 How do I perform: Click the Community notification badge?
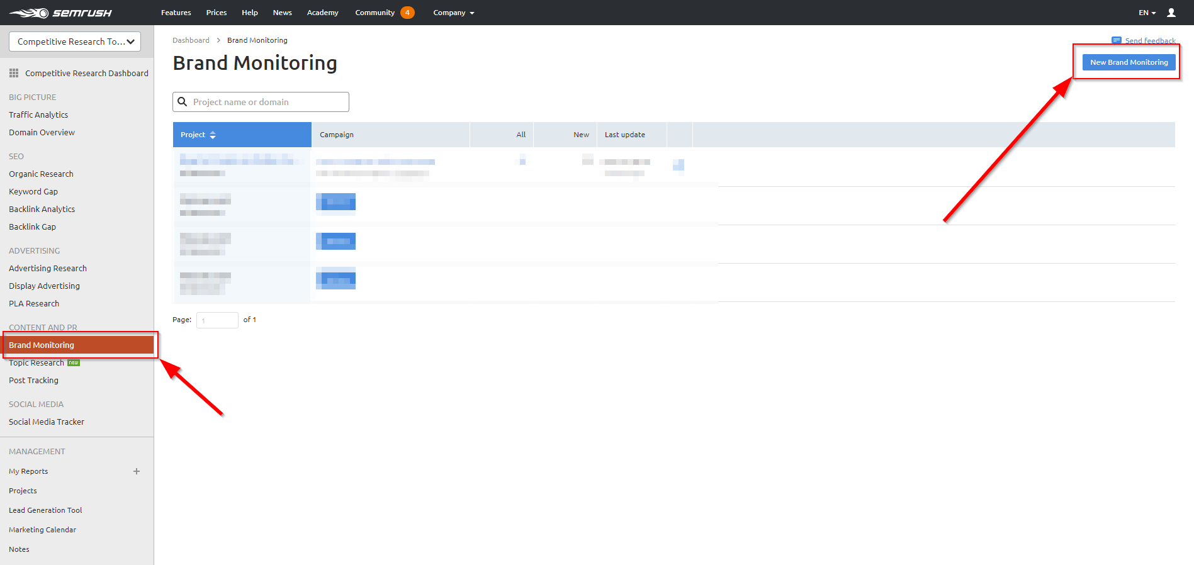point(407,13)
